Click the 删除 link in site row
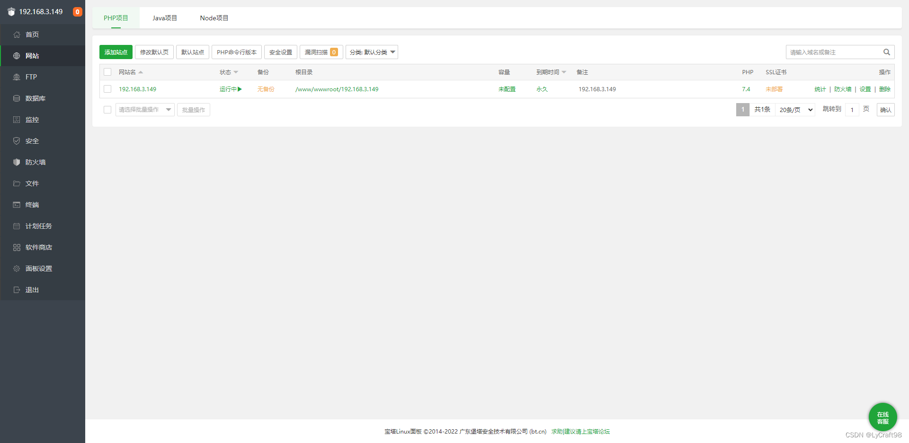Viewport: 909px width, 443px height. point(885,89)
